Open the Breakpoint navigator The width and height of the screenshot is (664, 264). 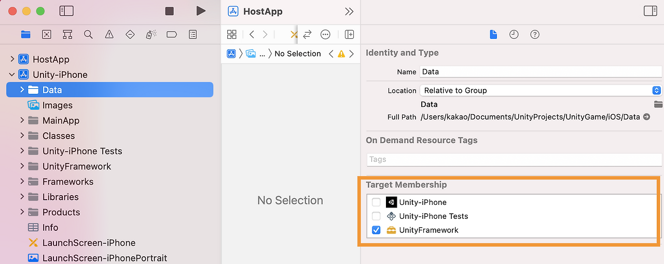click(x=172, y=34)
